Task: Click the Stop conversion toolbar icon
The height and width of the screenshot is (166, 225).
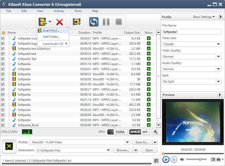Action: [119, 22]
